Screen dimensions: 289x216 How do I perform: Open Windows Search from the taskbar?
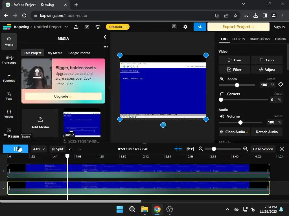coord(132,209)
